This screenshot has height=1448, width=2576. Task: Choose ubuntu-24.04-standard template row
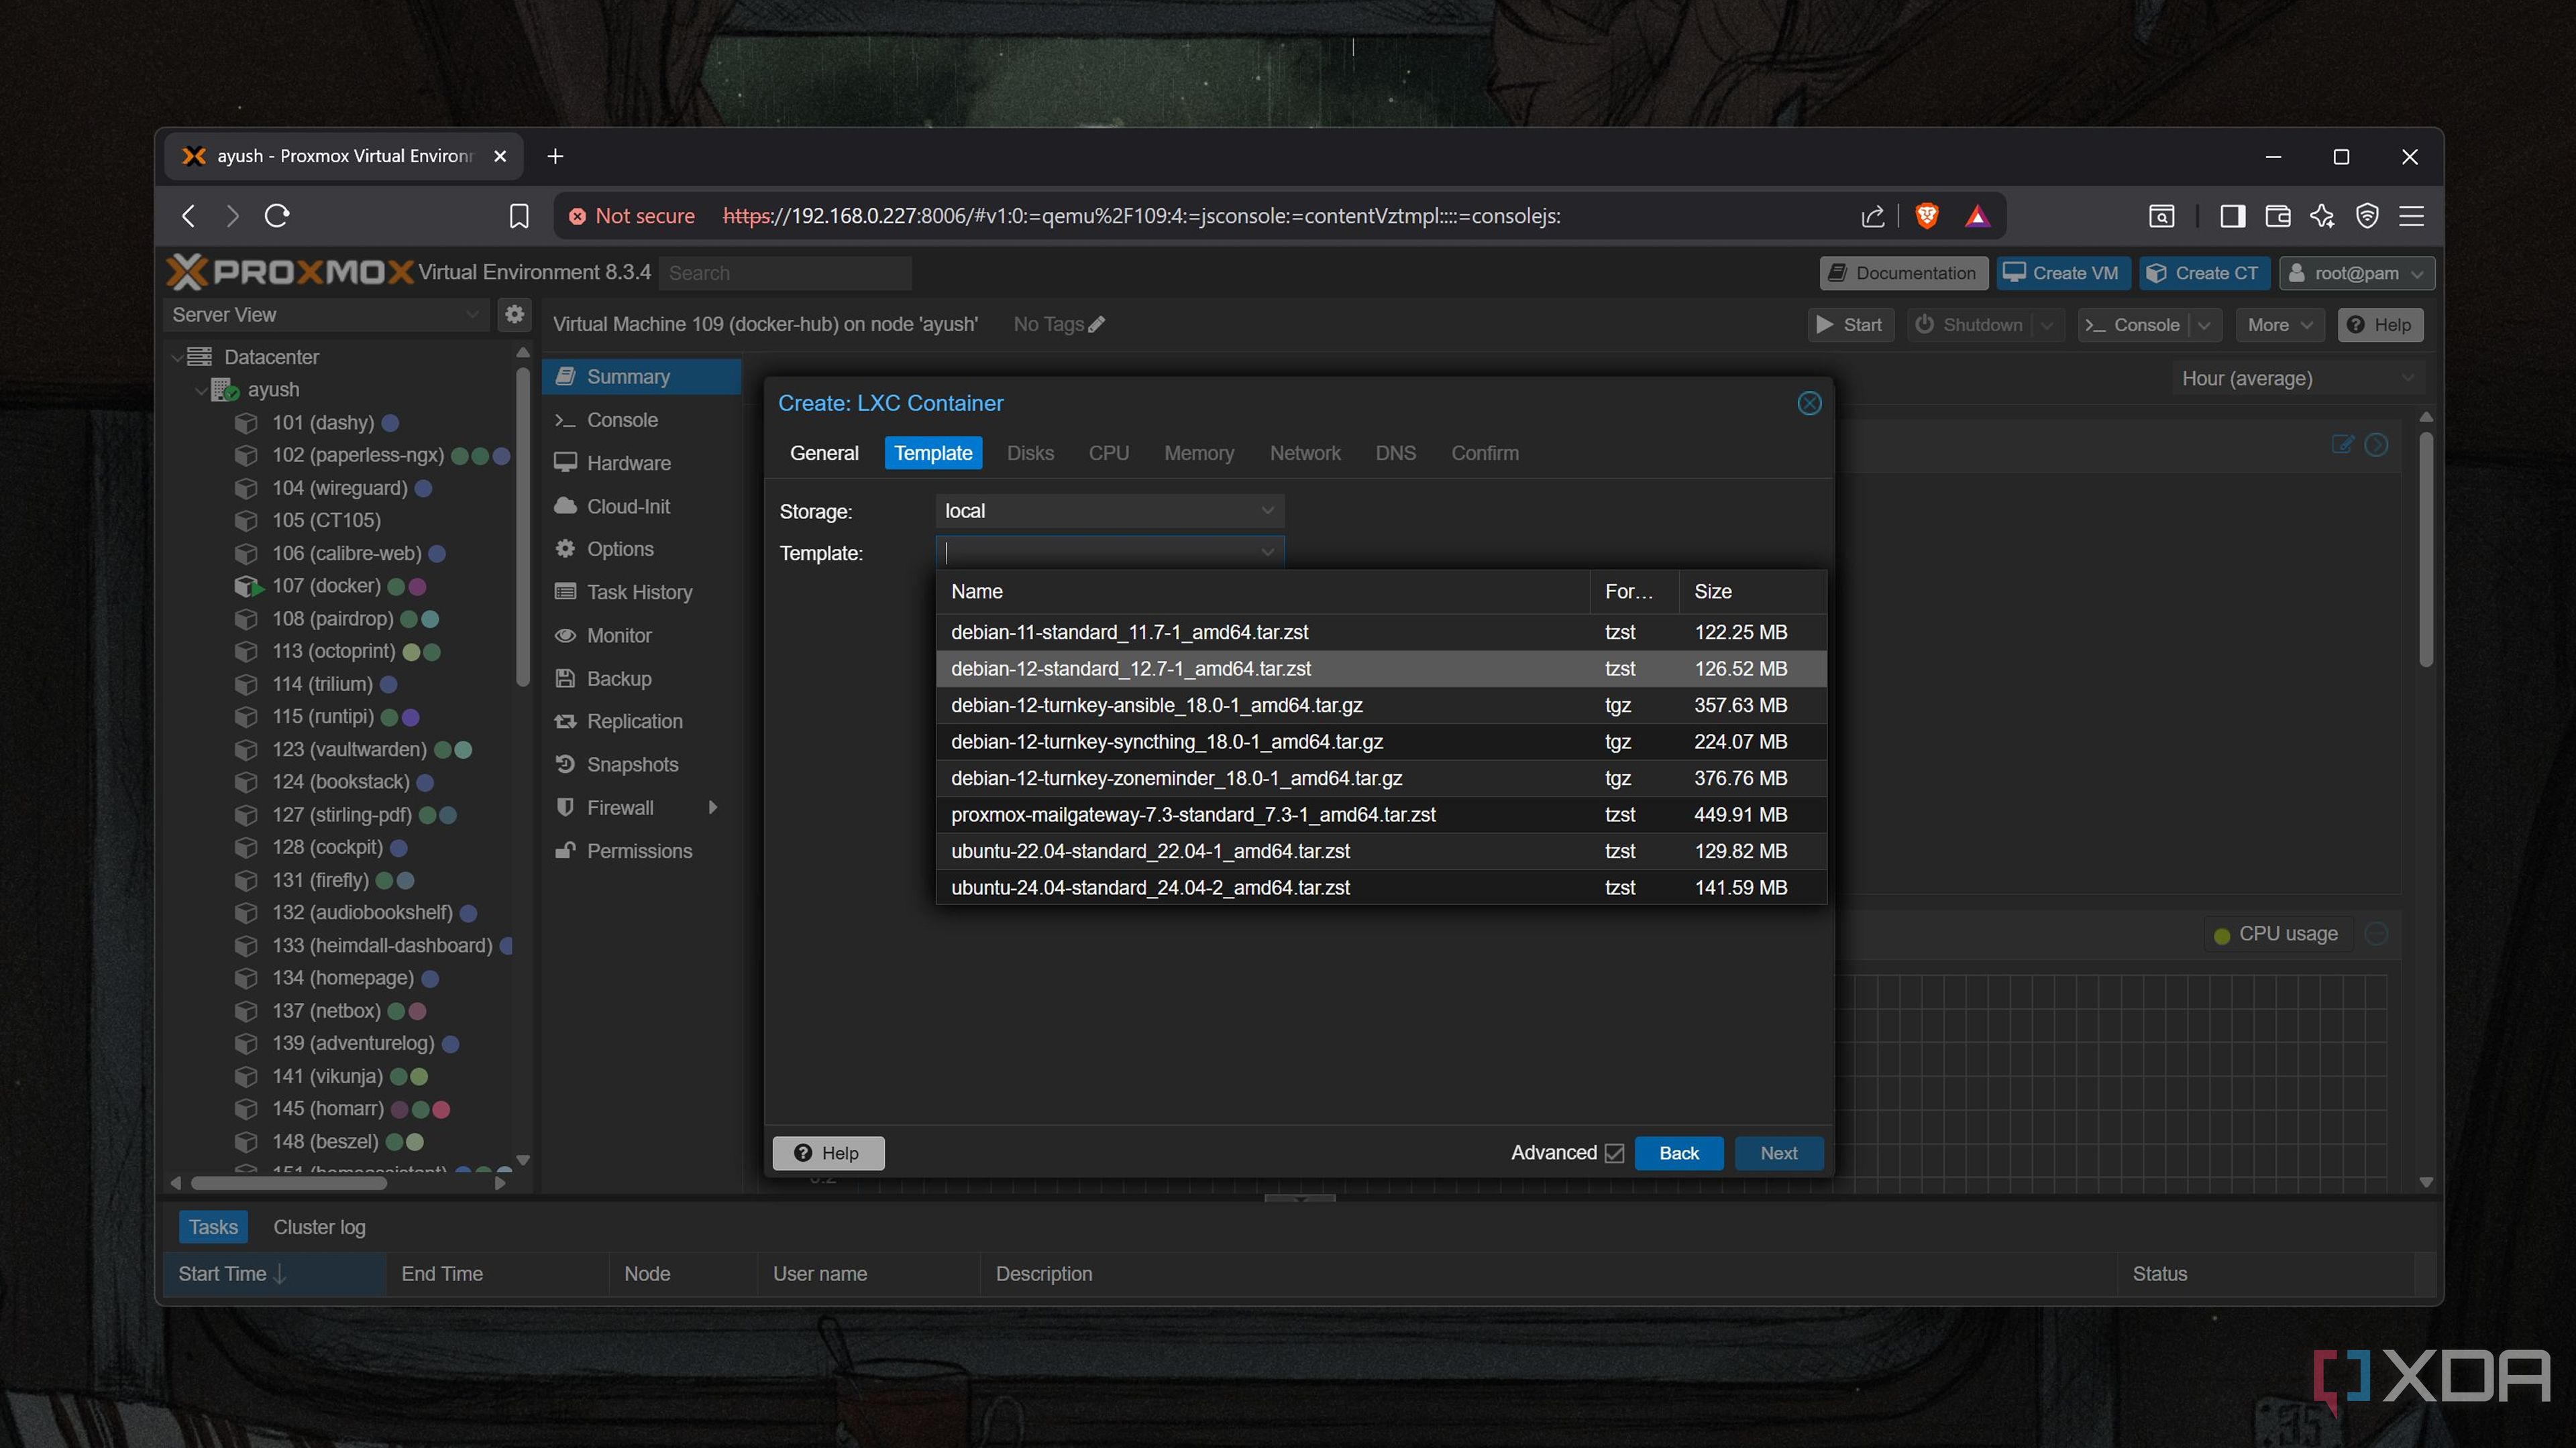click(x=1381, y=888)
